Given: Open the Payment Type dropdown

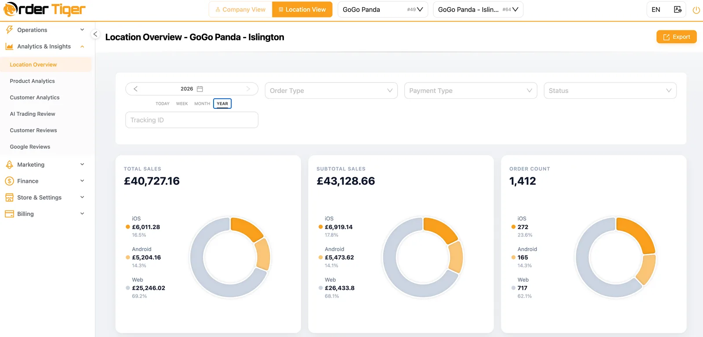Looking at the screenshot, I should [471, 90].
